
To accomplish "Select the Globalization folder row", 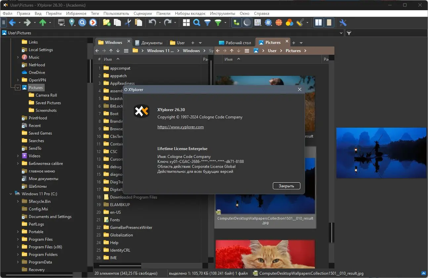I will click(121, 235).
